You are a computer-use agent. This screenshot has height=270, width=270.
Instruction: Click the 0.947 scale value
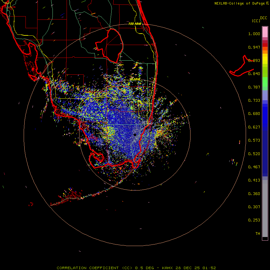coord(254,47)
